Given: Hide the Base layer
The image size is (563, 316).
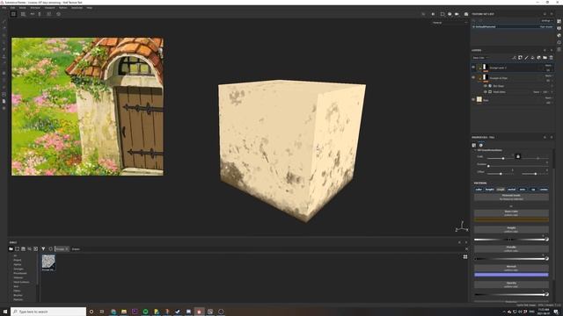Looking at the screenshot, I should coord(473,99).
